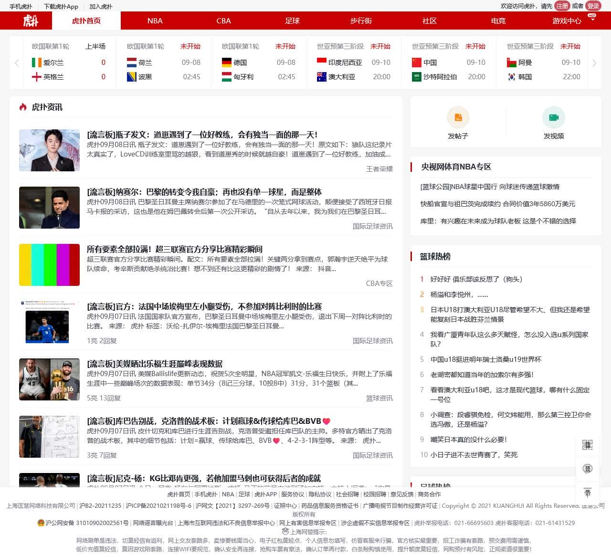Open the NBA navigation tab
Image resolution: width=611 pixels, height=557 pixels.
pyautogui.click(x=155, y=21)
